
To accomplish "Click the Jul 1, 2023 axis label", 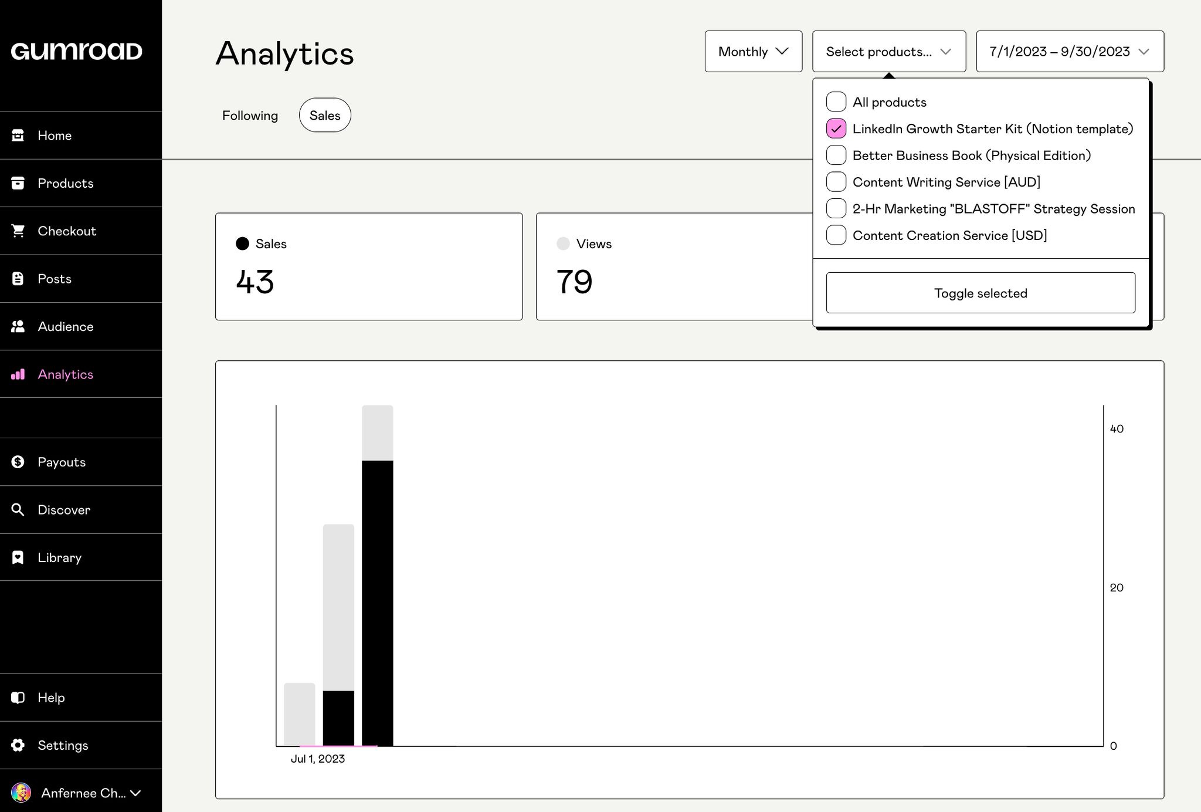I will coord(318,759).
